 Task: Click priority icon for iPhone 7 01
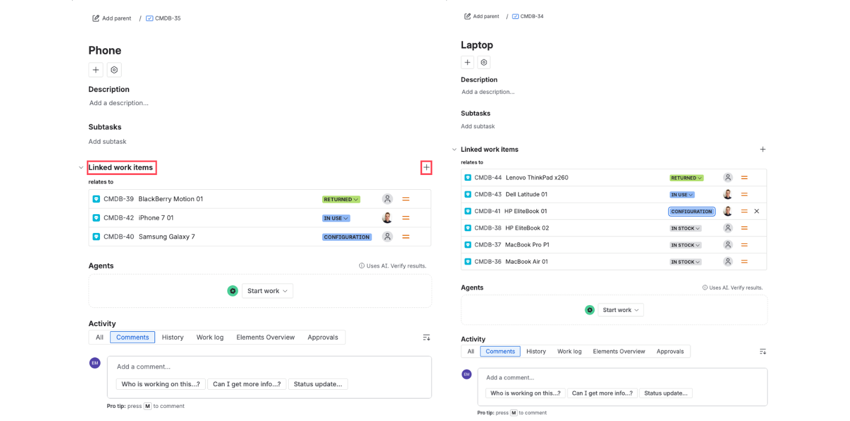(x=406, y=218)
